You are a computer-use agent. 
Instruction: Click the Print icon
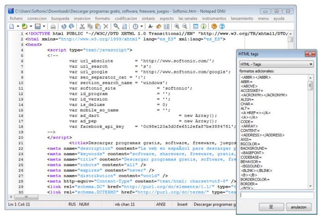[53, 27]
